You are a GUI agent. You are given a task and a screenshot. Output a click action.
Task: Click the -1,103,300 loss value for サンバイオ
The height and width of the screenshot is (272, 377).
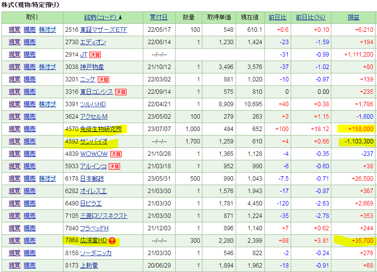coord(359,141)
